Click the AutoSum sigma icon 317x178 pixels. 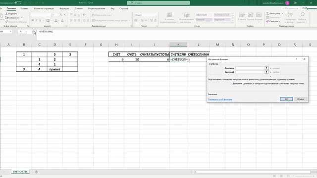(267, 13)
